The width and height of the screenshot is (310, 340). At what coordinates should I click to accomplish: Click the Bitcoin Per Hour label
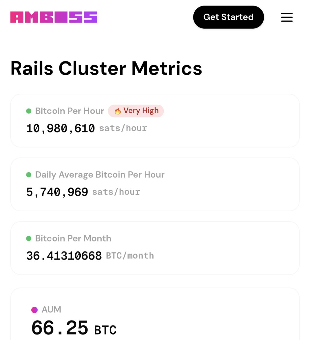point(69,111)
